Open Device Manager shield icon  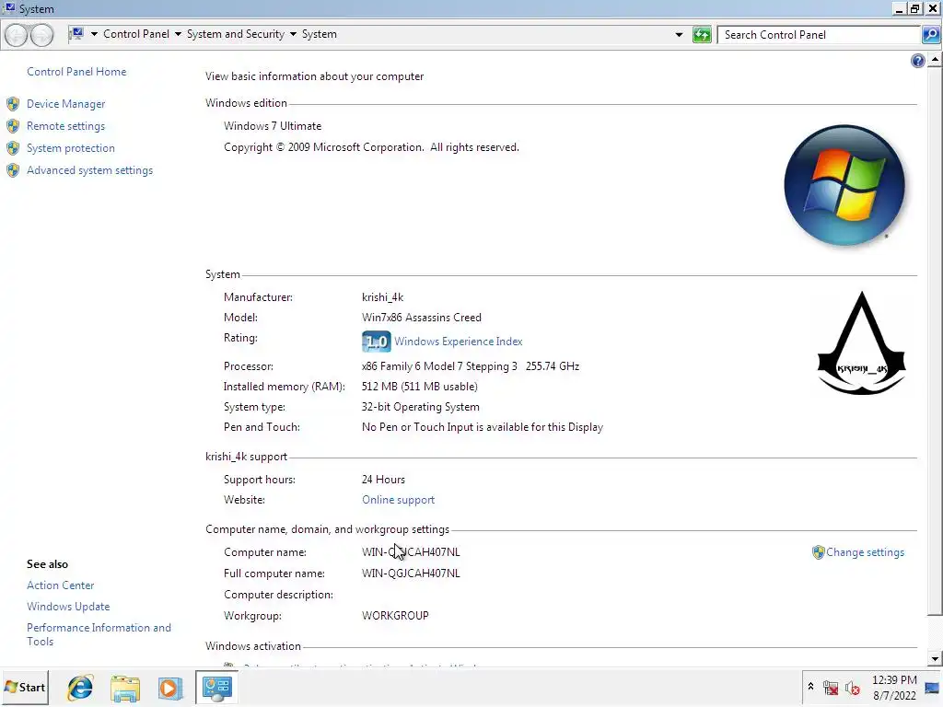pyautogui.click(x=13, y=104)
